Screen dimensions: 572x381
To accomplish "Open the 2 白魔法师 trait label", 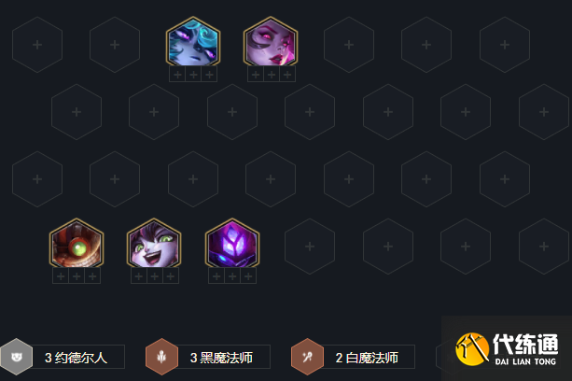I will click(x=367, y=358).
